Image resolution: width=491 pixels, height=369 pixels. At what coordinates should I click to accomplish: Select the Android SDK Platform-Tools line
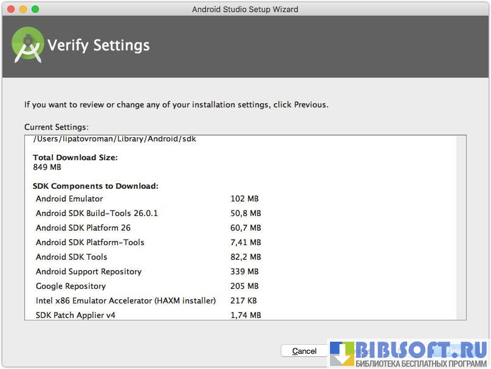[90, 242]
